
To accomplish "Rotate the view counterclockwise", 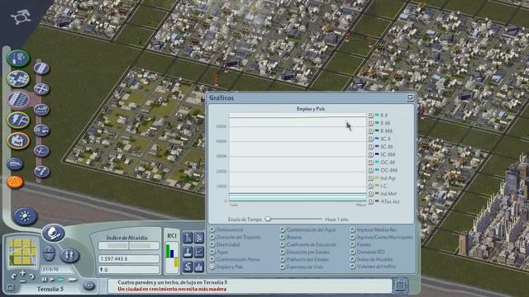I will (x=14, y=277).
